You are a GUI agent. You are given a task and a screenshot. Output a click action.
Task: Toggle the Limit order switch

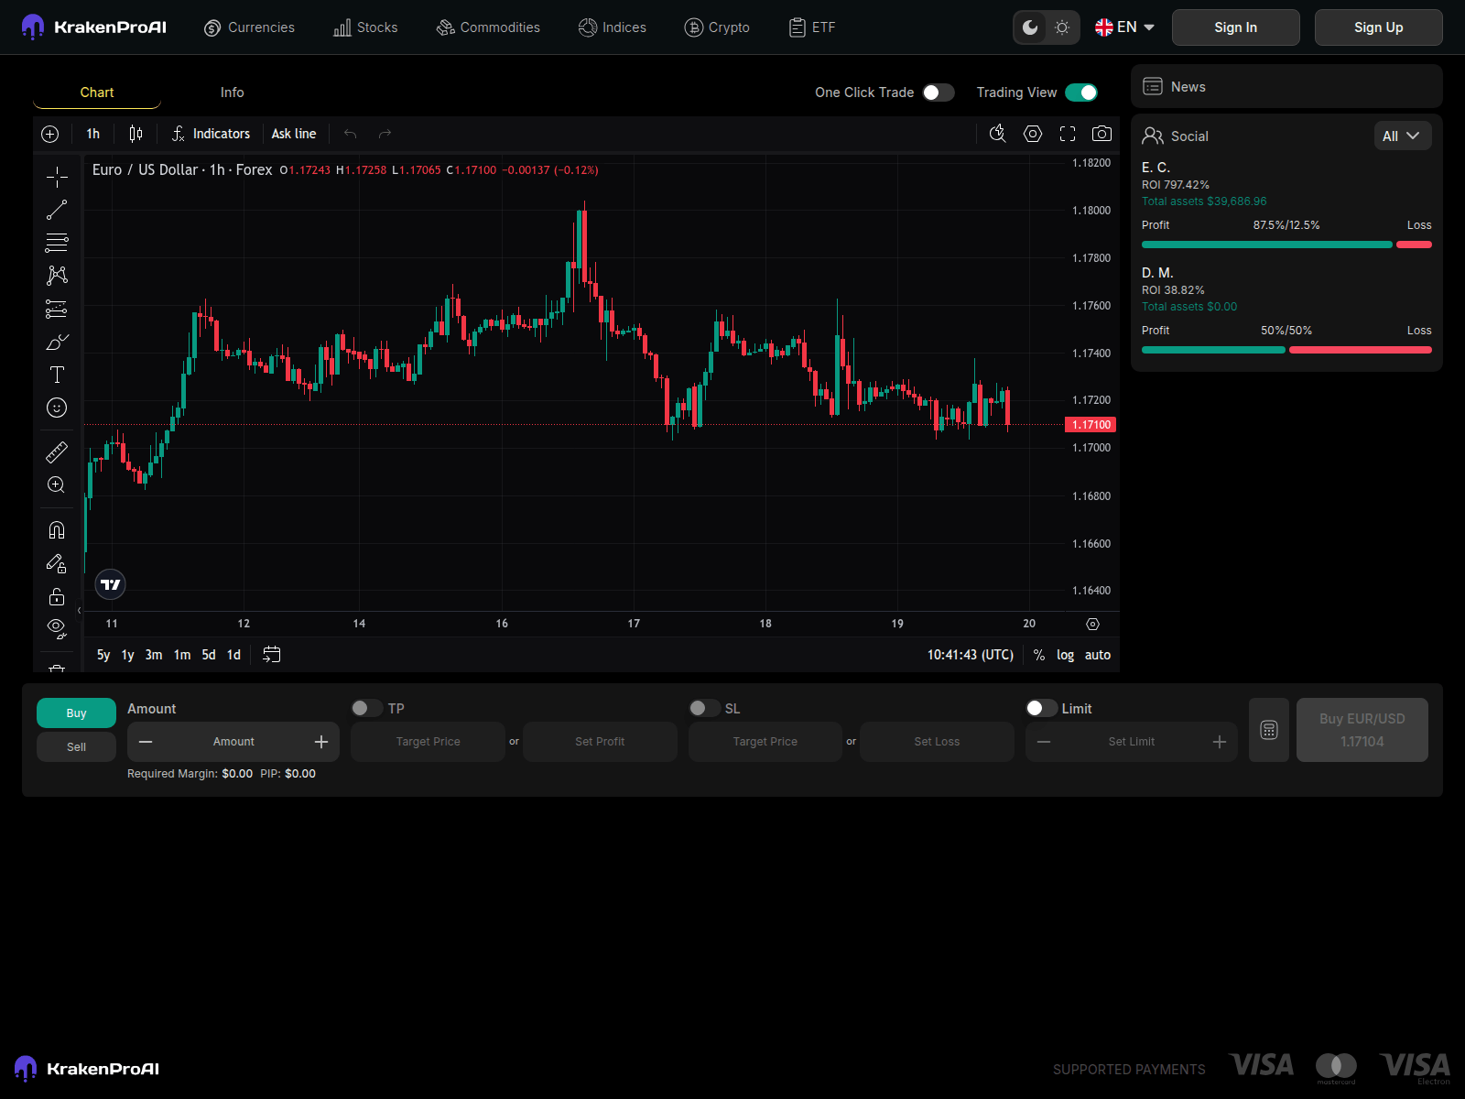[x=1042, y=708]
